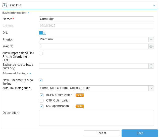Collapse the Advanced Settings section
This screenshot has width=160, height=140.
tap(30, 74)
